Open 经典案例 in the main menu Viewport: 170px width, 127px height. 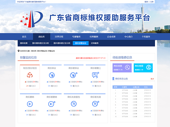[x=94, y=37]
